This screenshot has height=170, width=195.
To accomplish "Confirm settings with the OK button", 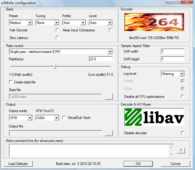I will [138, 164].
